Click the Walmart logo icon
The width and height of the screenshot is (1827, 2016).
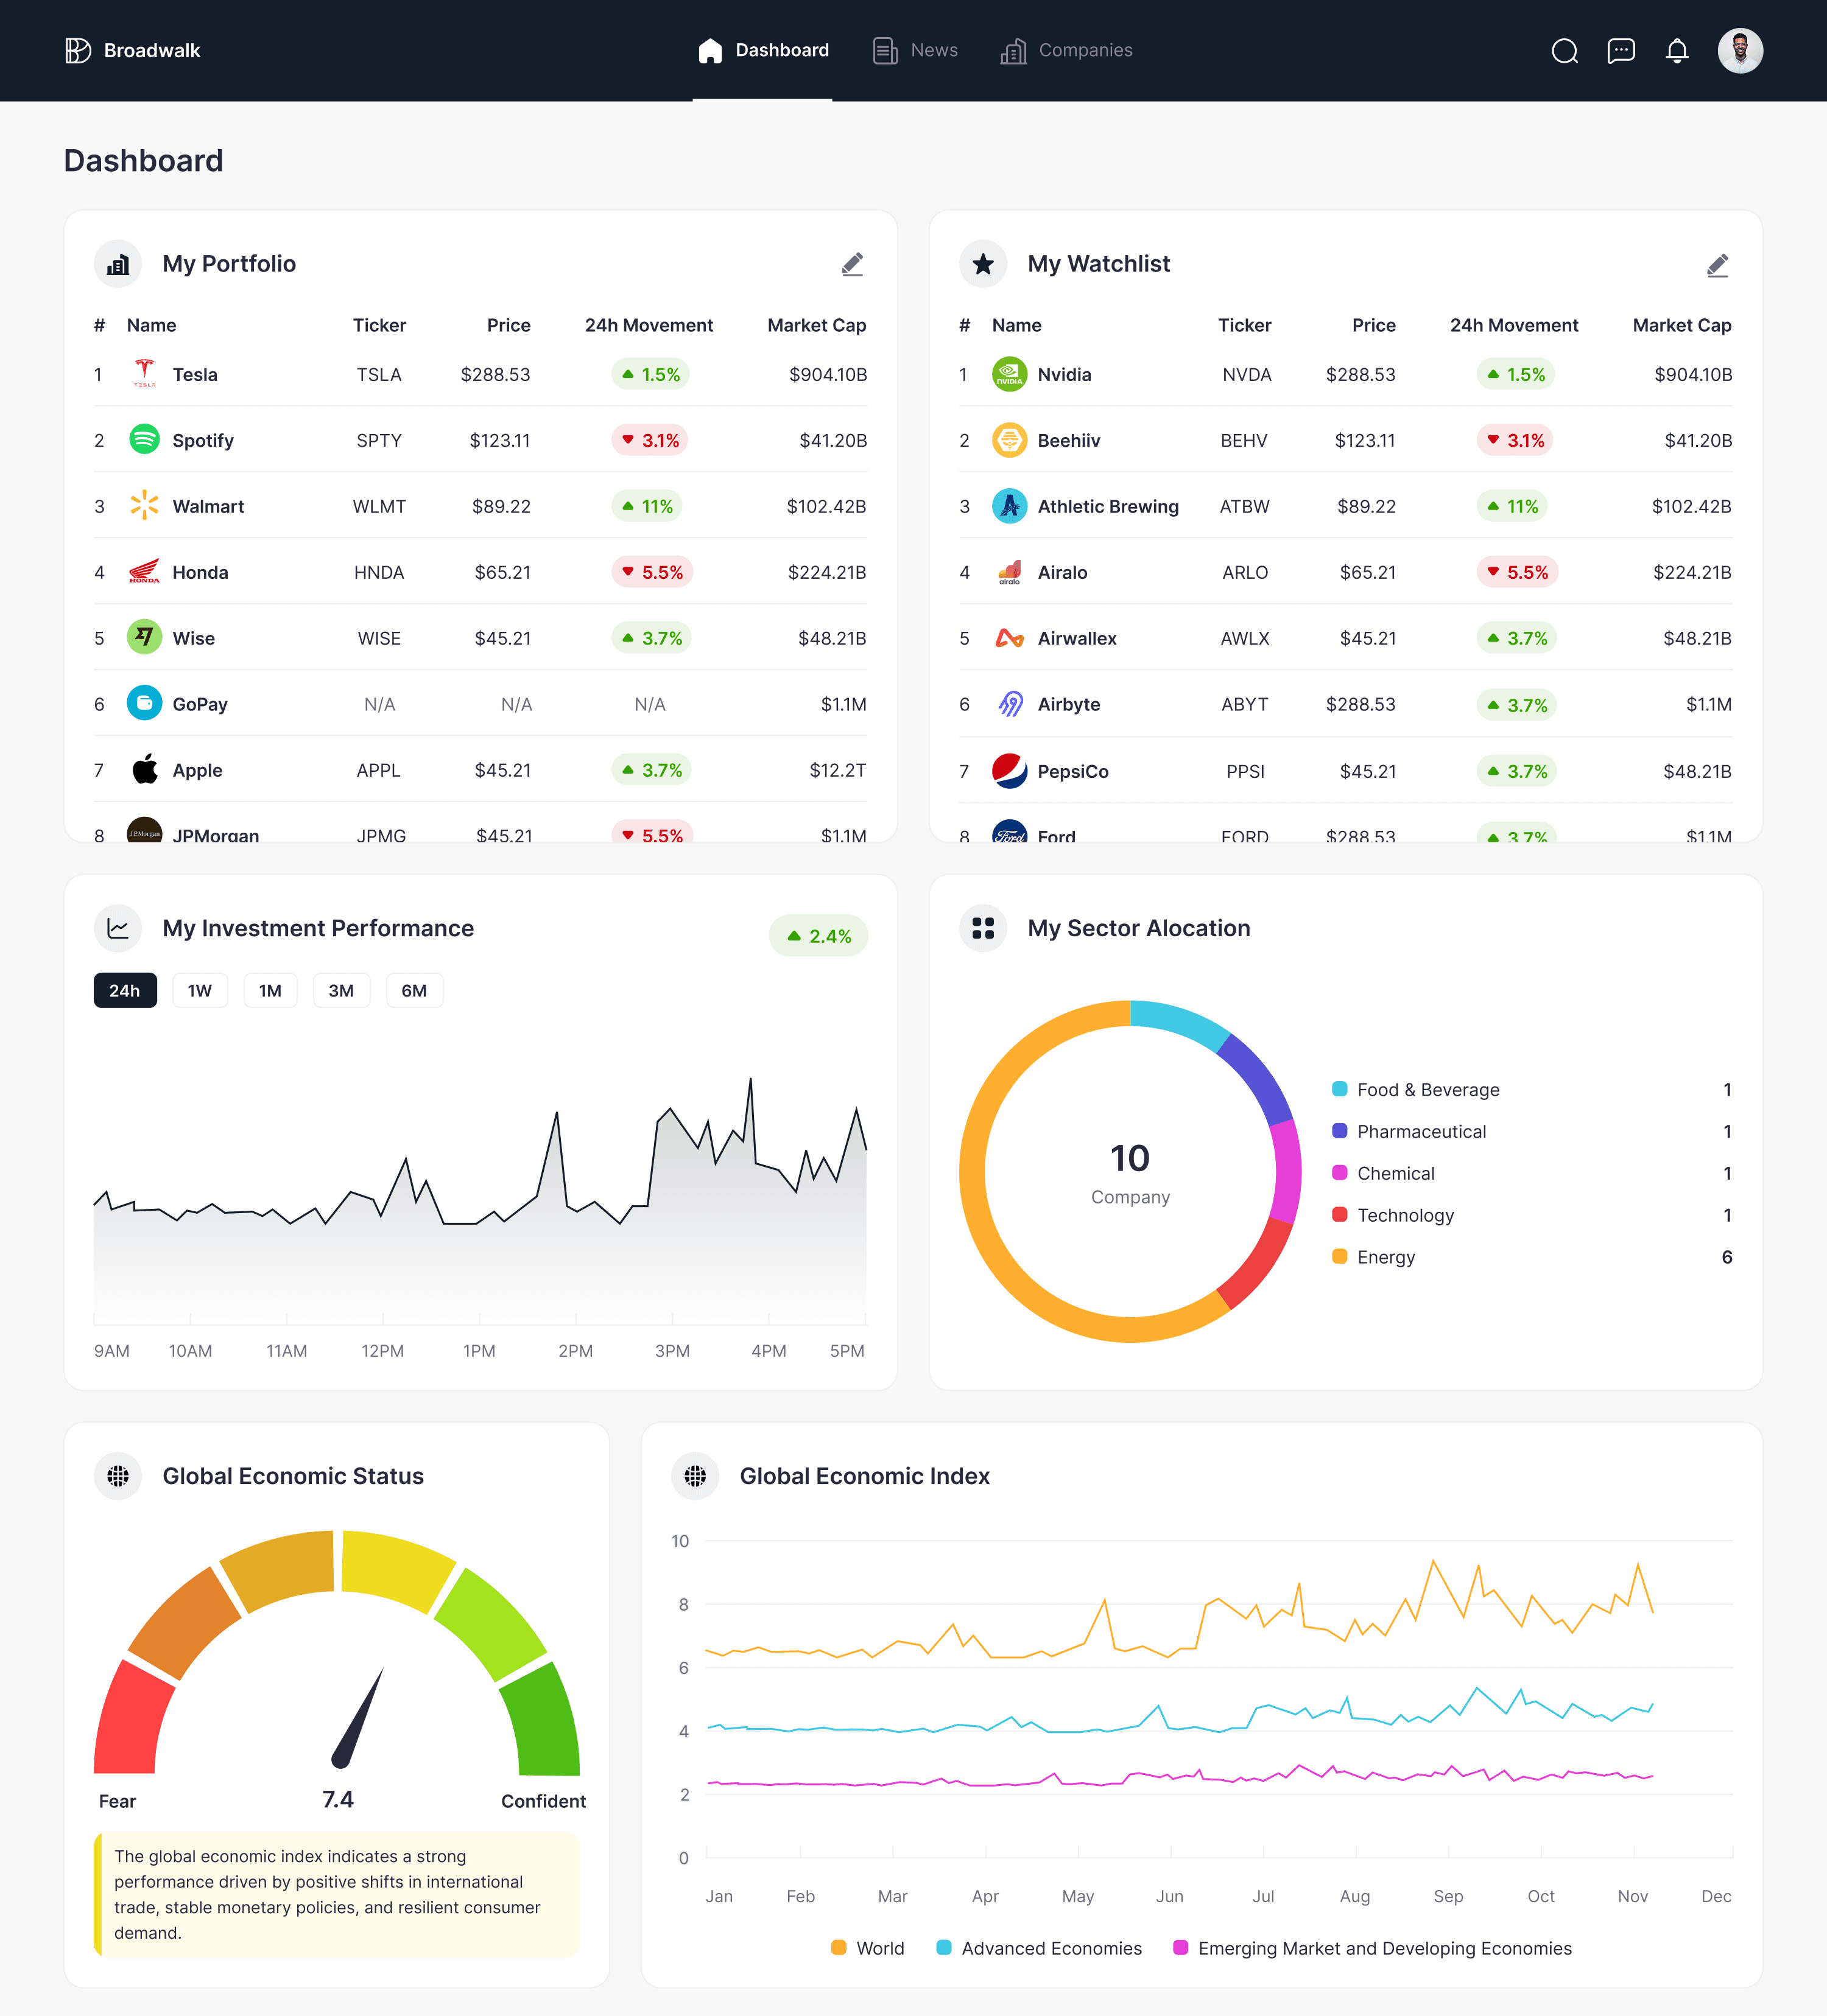pyautogui.click(x=145, y=506)
